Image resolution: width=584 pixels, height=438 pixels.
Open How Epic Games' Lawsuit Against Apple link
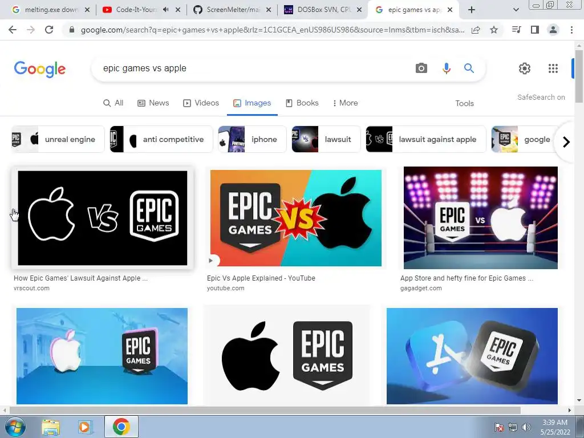point(80,278)
